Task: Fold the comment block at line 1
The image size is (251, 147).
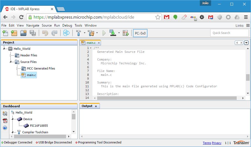Action: 91,48
